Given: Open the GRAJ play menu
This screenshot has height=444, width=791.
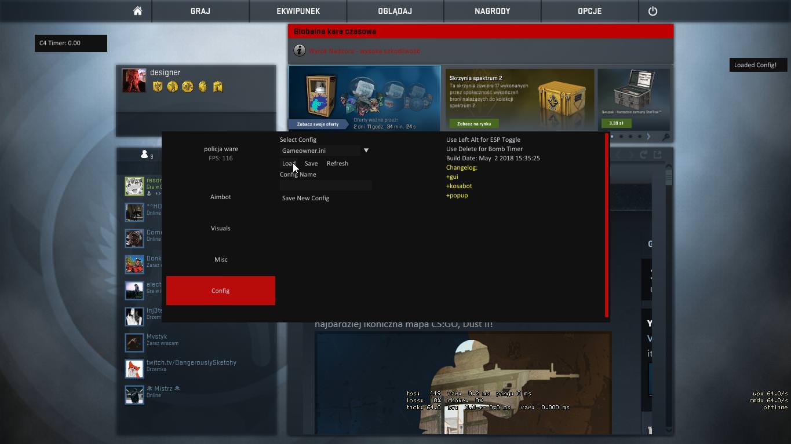Looking at the screenshot, I should 201,11.
